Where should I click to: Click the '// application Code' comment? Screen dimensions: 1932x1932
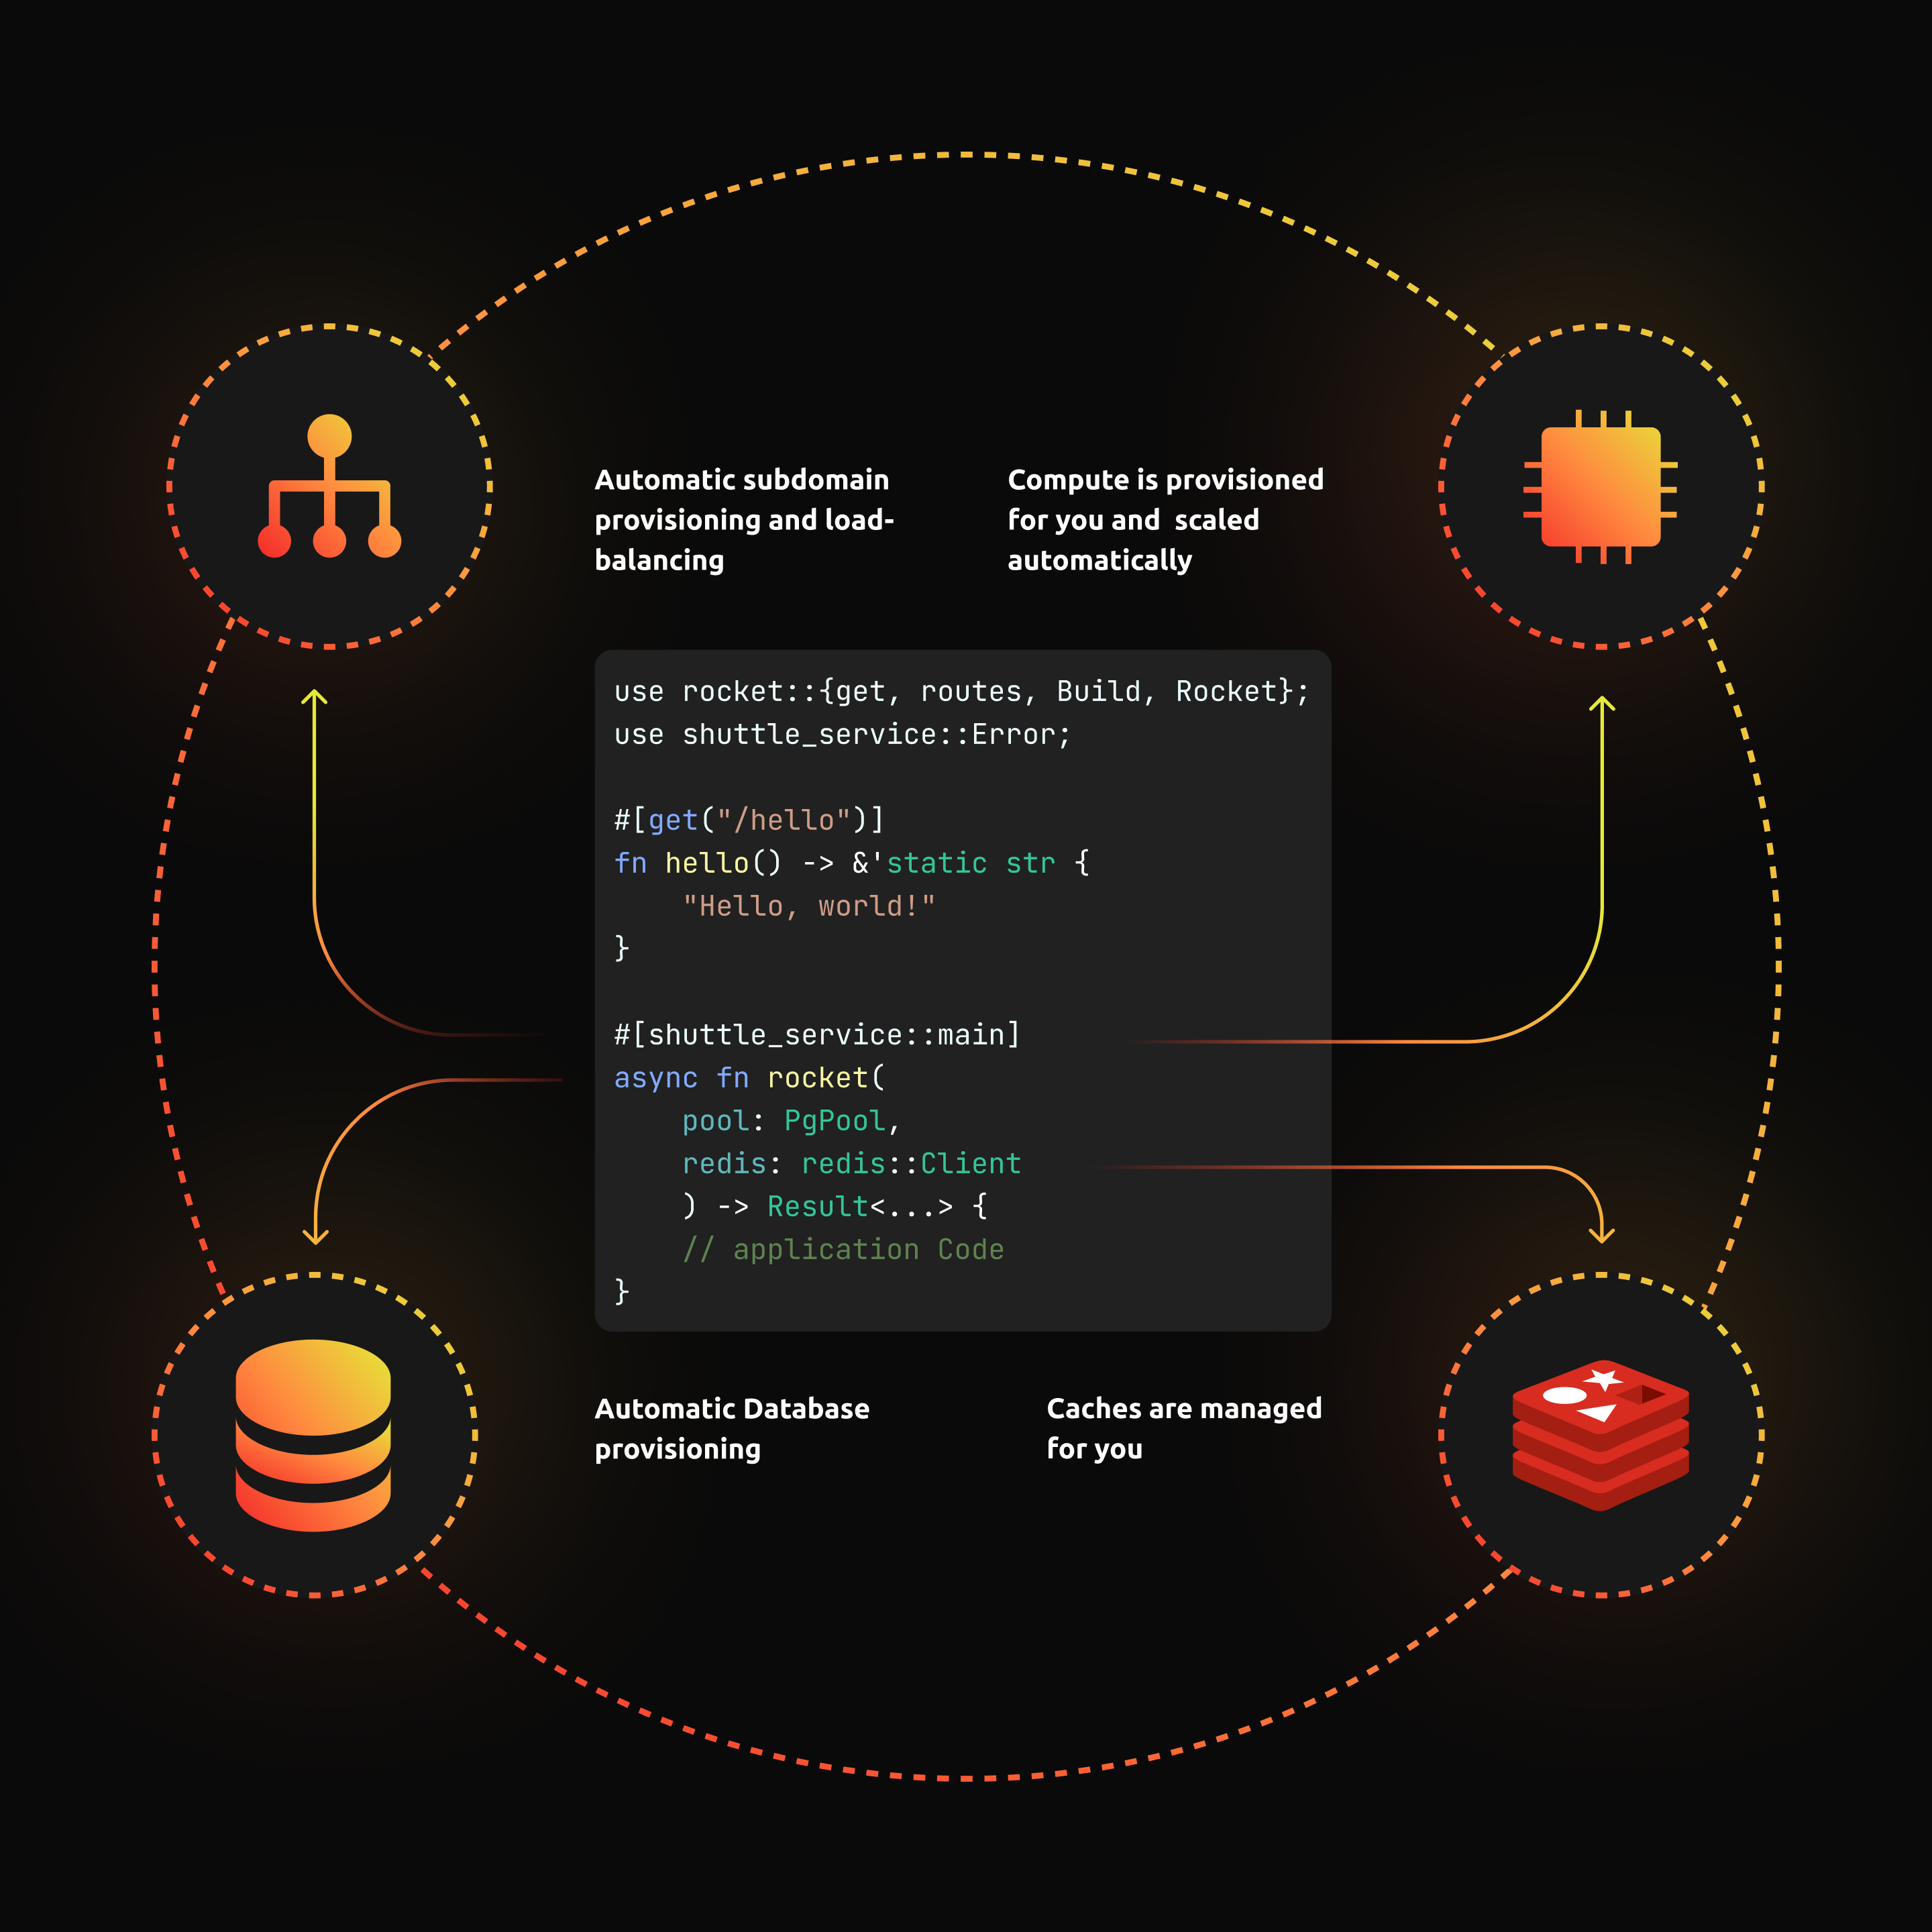[x=843, y=1250]
